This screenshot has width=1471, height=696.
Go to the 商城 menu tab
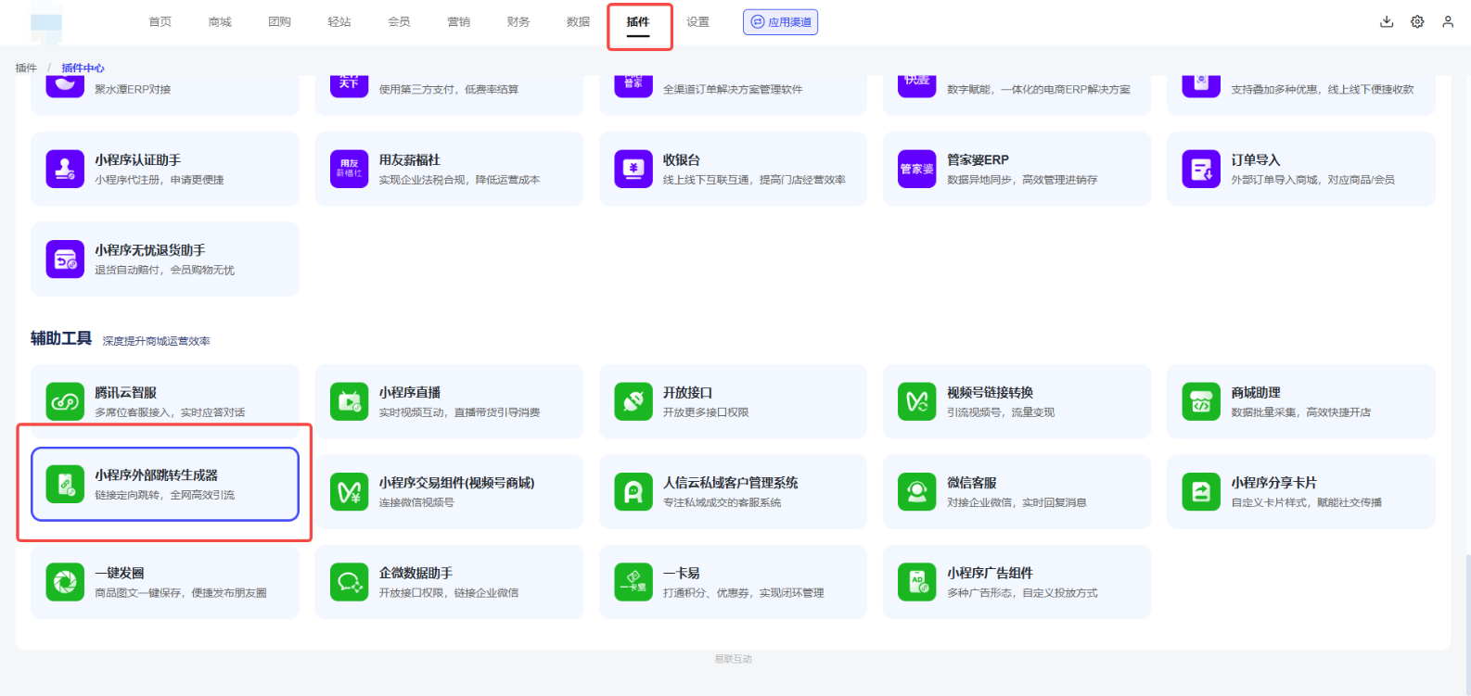[220, 22]
